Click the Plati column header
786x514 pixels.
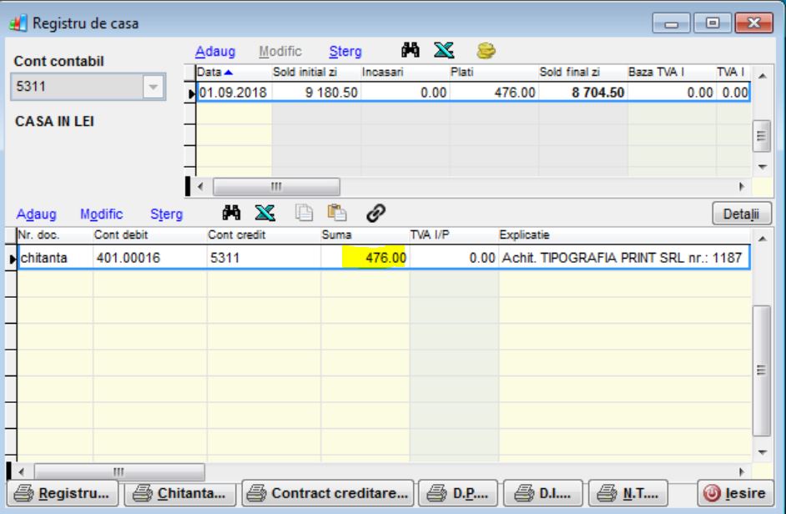[493, 73]
